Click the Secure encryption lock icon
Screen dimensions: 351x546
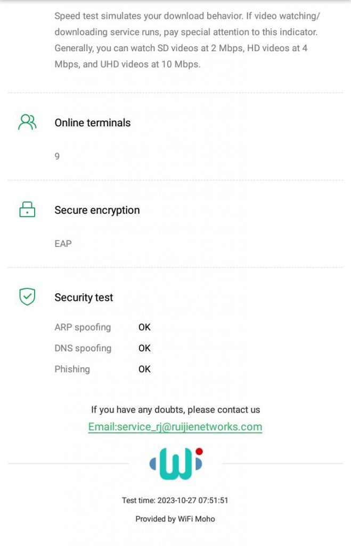point(27,210)
